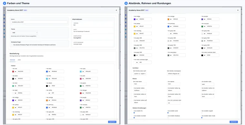Click the --bs-green color swatch

click(81, 86)
